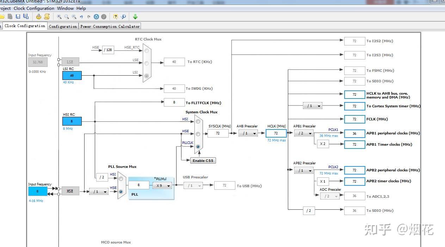This screenshot has height=247, width=445.
Task: Select HSE radio in System Clock Mux
Action: point(198,134)
